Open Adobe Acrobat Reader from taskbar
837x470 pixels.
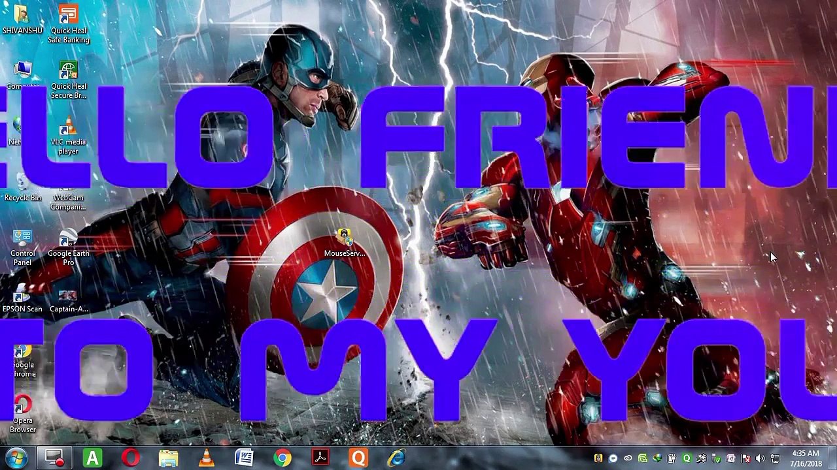click(320, 458)
